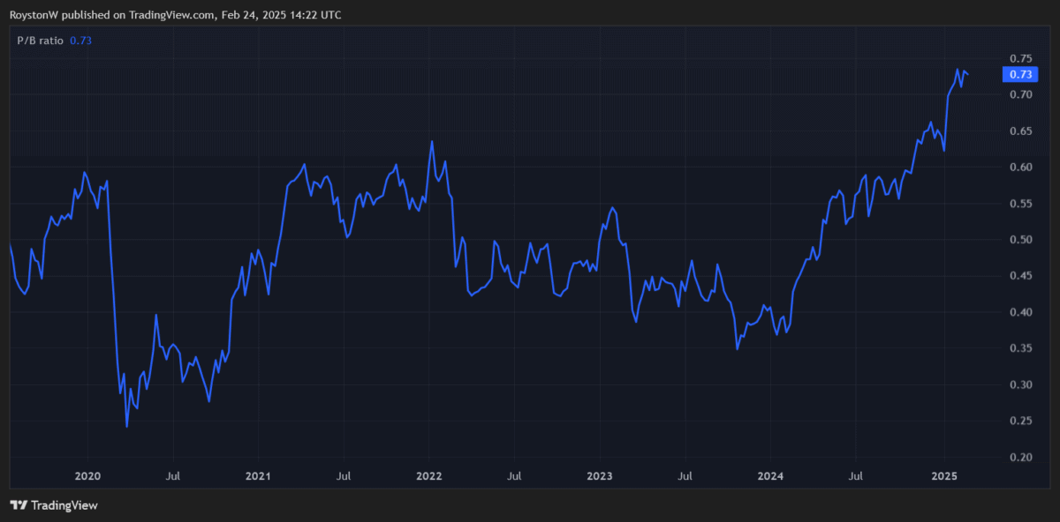
Task: Click the 0.75 value on price axis
Action: click(1022, 58)
